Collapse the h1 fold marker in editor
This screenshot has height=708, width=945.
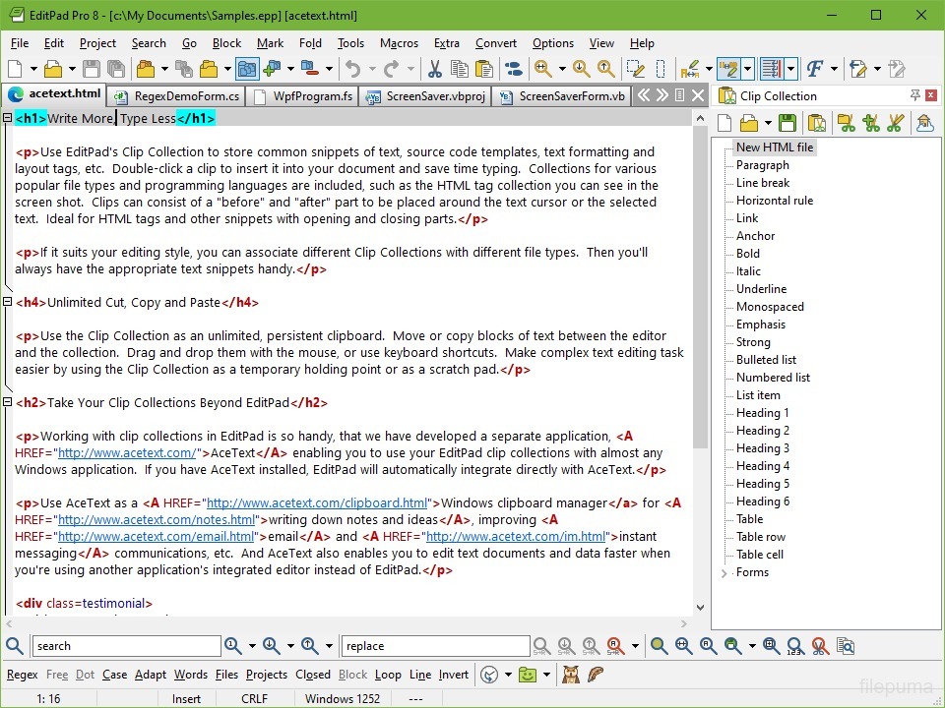point(8,118)
